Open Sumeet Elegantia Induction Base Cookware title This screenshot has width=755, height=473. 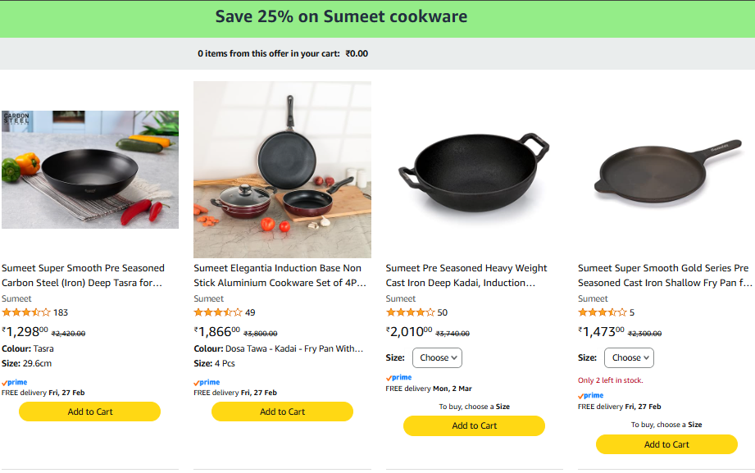click(277, 275)
